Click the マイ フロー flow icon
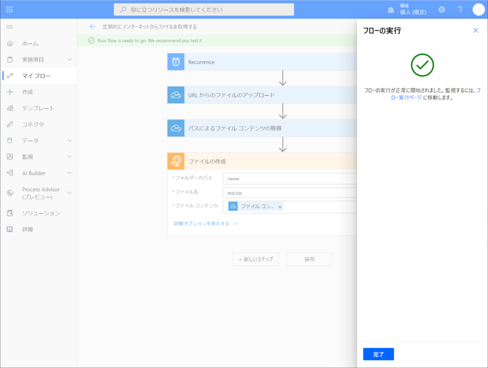The width and height of the screenshot is (488, 368). tap(10, 76)
